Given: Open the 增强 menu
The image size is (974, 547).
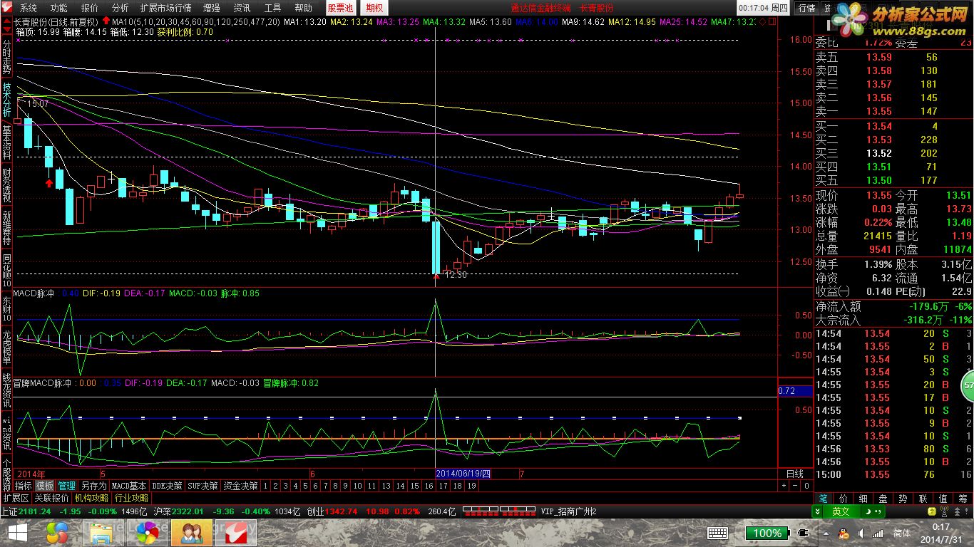Looking at the screenshot, I should click(x=212, y=8).
